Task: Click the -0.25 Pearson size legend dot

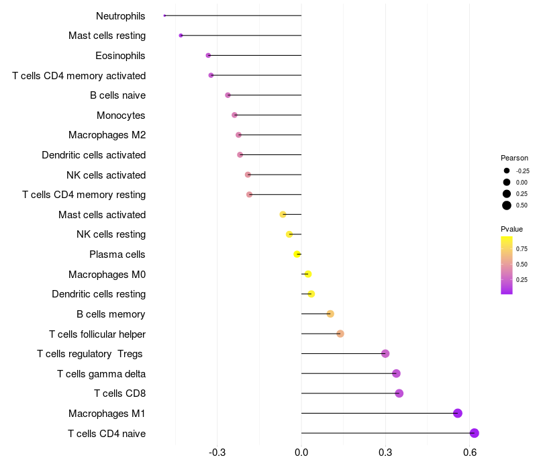Action: click(507, 171)
